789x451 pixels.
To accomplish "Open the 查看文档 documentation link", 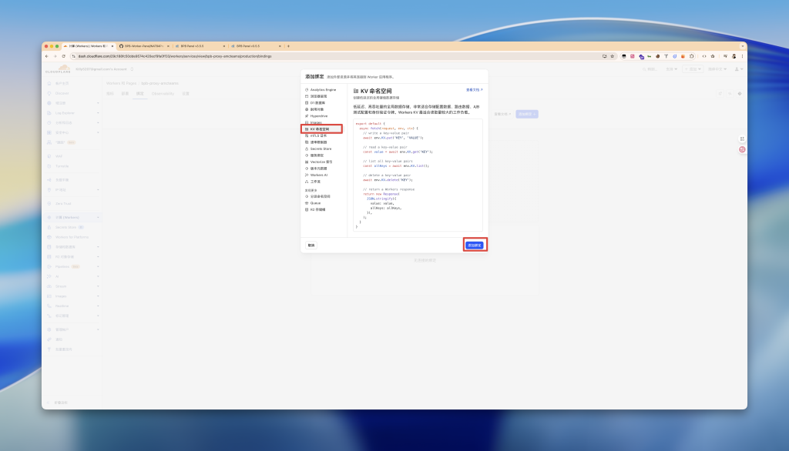I will [x=474, y=90].
